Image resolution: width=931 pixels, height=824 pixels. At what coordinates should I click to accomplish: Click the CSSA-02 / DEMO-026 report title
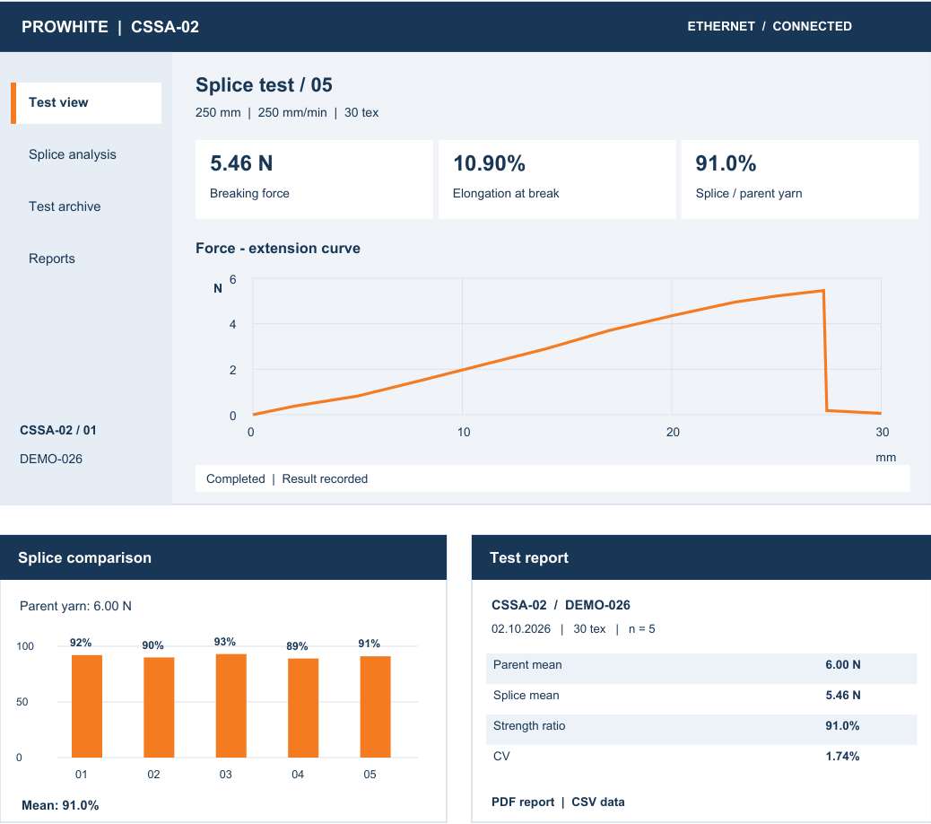point(561,605)
